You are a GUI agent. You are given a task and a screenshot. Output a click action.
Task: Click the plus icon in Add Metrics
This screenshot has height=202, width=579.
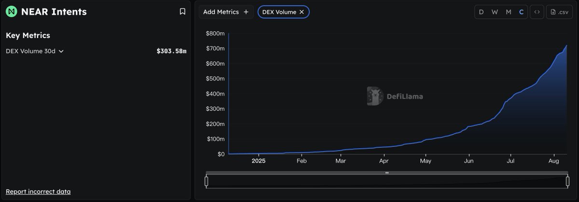click(x=246, y=12)
